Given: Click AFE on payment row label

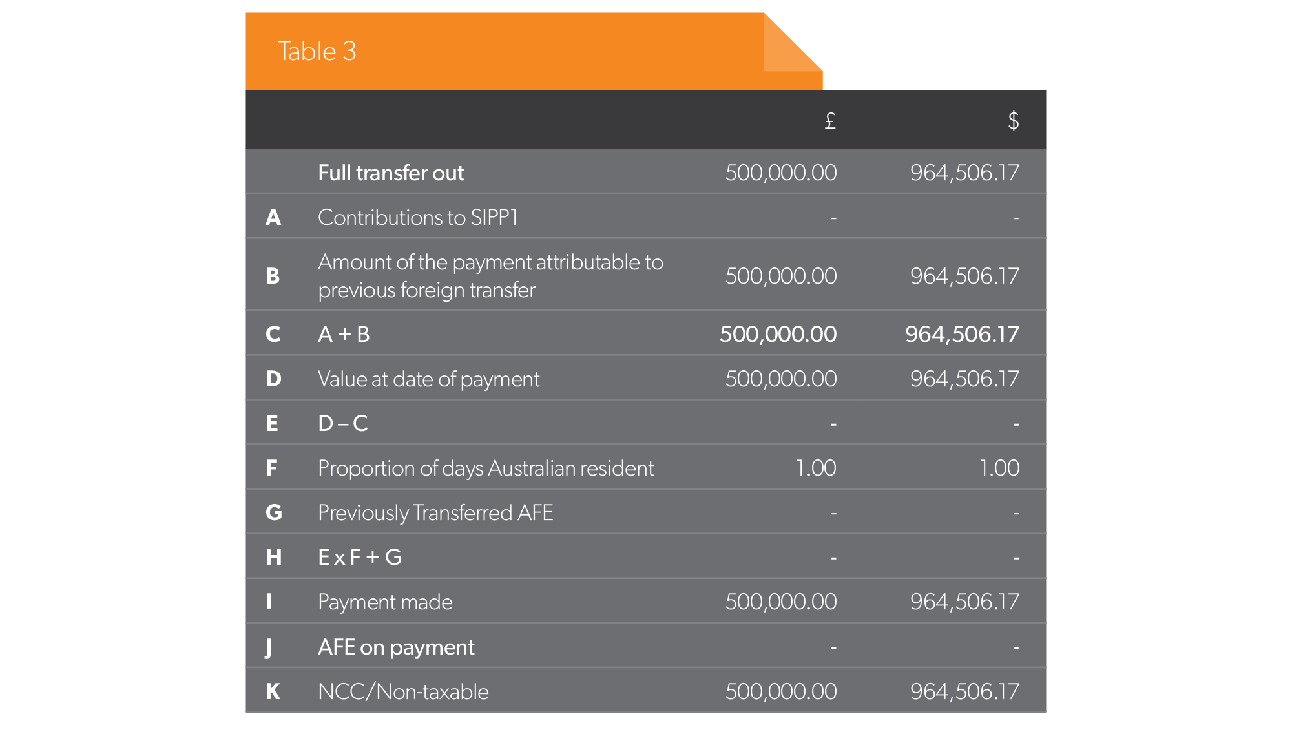Looking at the screenshot, I should (x=396, y=647).
